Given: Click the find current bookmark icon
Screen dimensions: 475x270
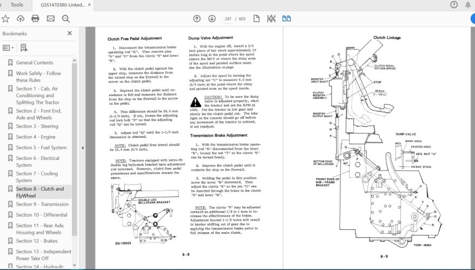Looking at the screenshot, I should pyautogui.click(x=24, y=48).
